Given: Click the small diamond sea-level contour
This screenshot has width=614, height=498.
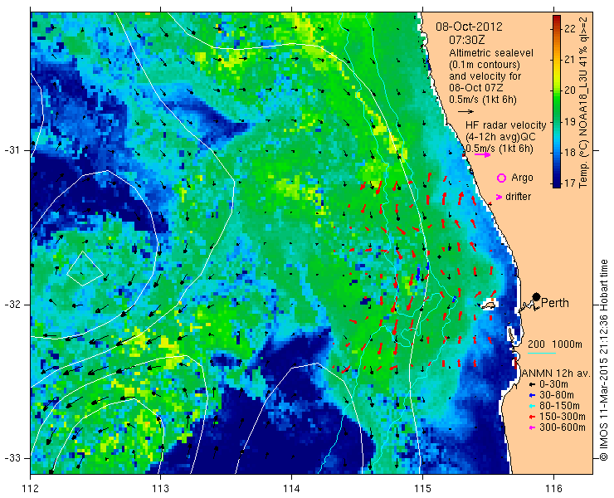Looking at the screenshot, I should (x=85, y=269).
